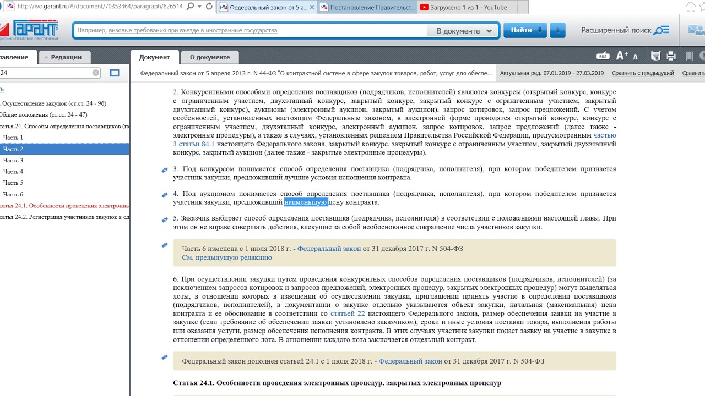Switch to the О документе tab

[210, 57]
